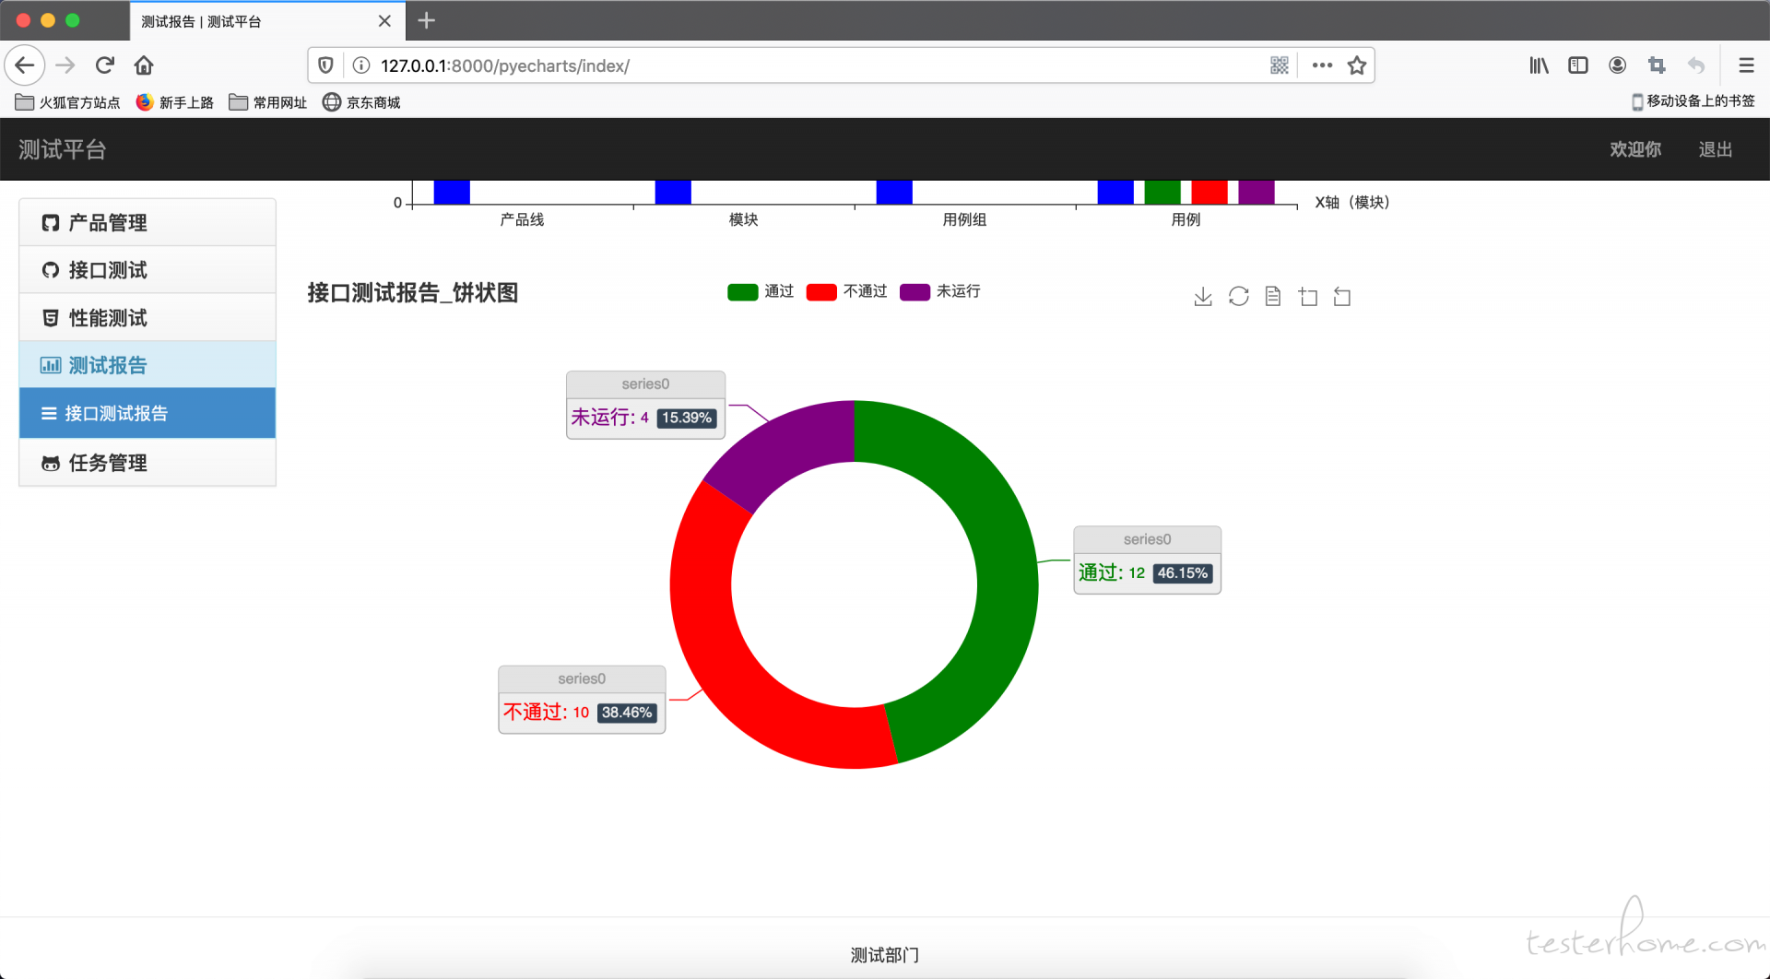The width and height of the screenshot is (1770, 979).
Task: Click the undo arrow toolbar icon
Action: click(x=1695, y=65)
